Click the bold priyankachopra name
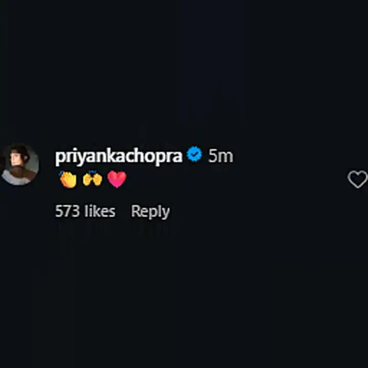Screen dimensions: 368x368 [x=119, y=156]
